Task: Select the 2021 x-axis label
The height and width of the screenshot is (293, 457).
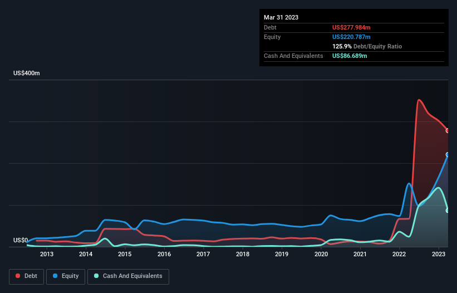Action: point(360,254)
